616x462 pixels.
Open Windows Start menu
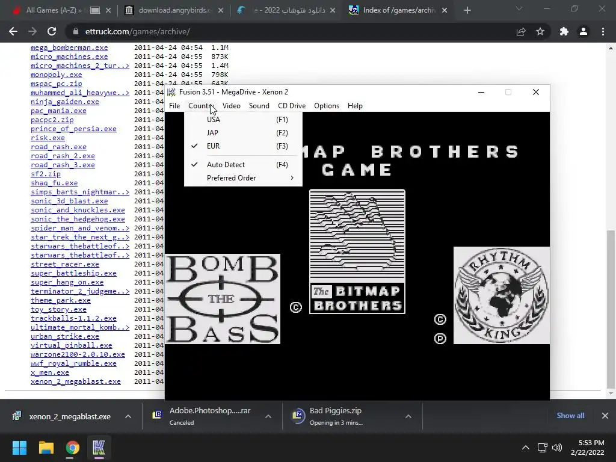coord(19,448)
